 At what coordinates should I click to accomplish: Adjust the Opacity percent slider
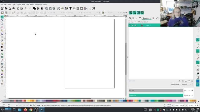pos(156,96)
